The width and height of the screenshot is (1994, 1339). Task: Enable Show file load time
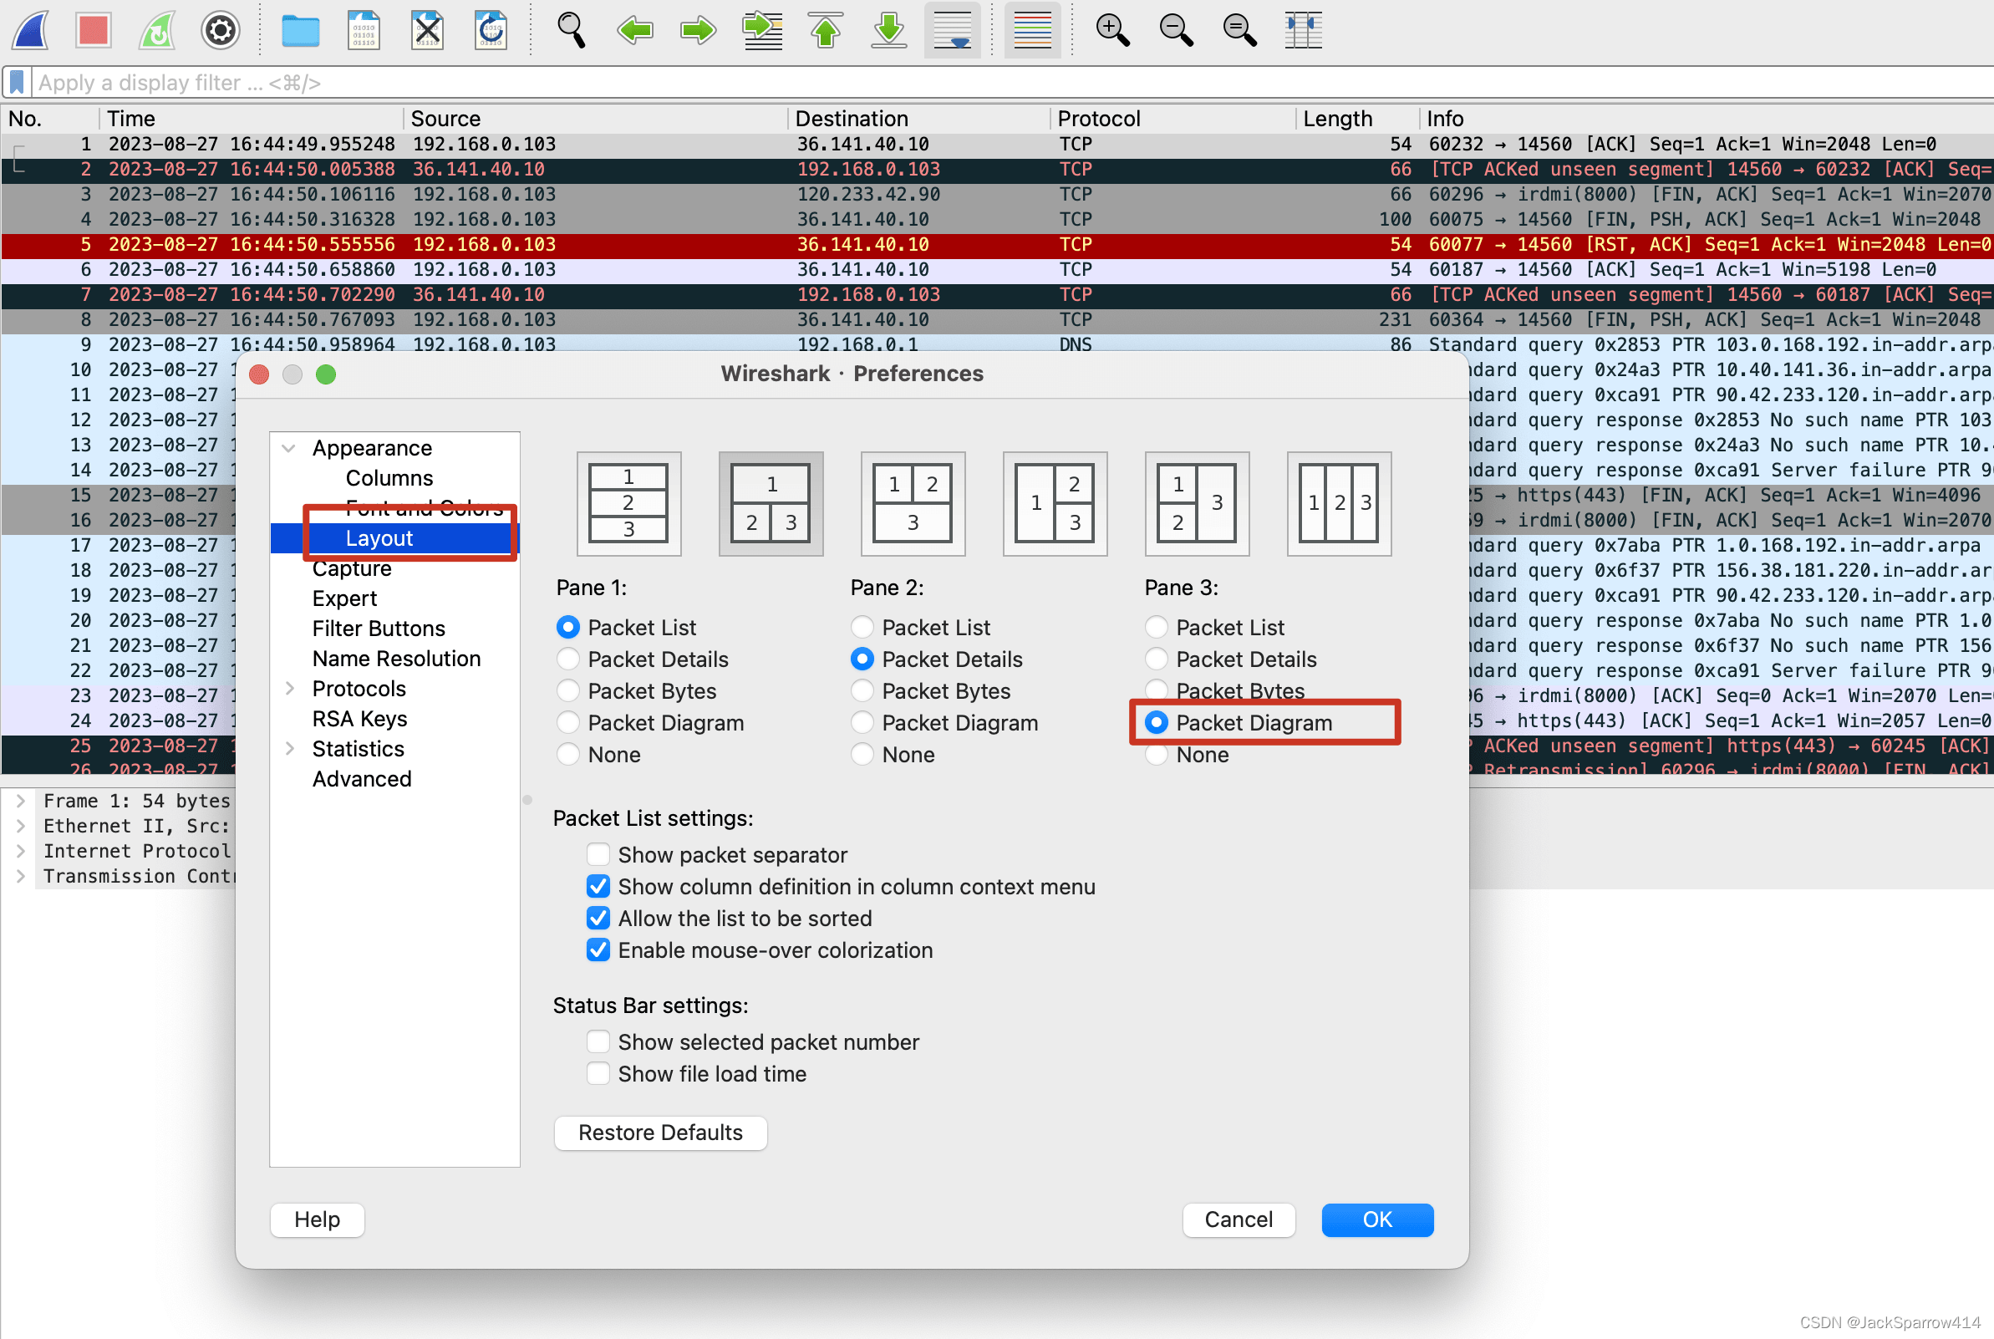tap(598, 1074)
